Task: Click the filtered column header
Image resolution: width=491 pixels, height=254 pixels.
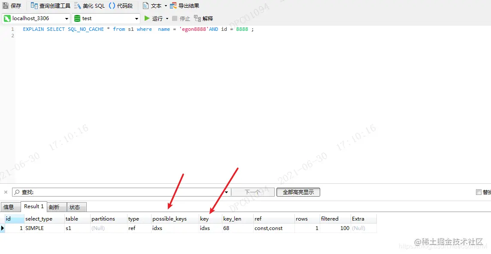Action: click(335, 219)
